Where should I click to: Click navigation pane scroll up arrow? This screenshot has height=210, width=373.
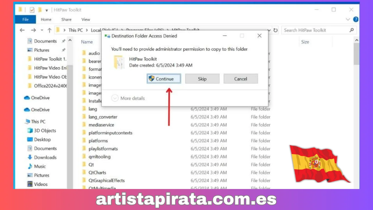70,41
